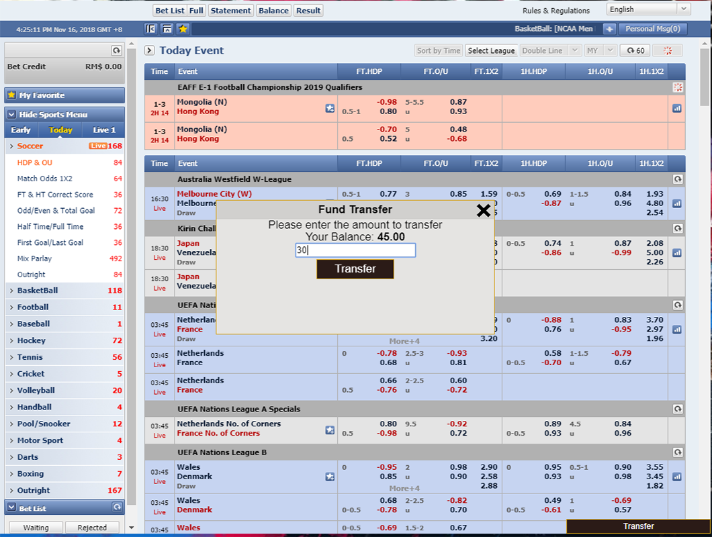This screenshot has height=537, width=712.
Task: Refresh the Bet Credit panel
Action: (116, 50)
